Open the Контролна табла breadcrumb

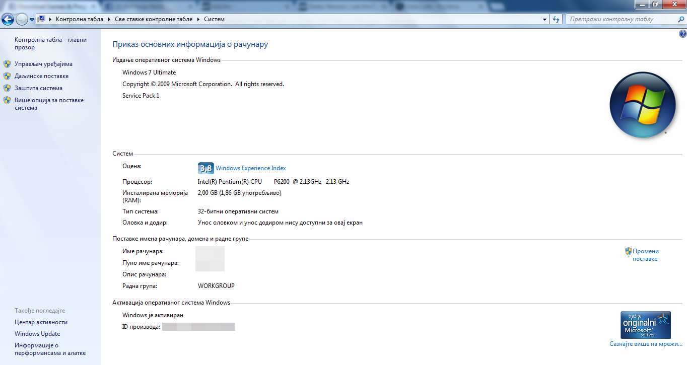(80, 19)
